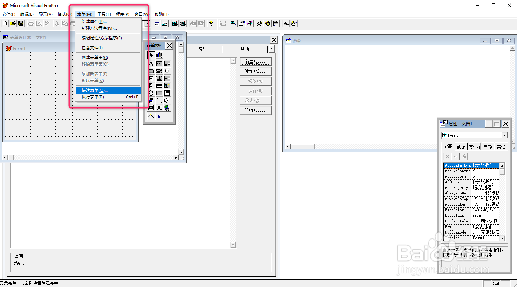The image size is (517, 287).
Task: Choose the Select Objects arrow tool
Action: click(151, 55)
